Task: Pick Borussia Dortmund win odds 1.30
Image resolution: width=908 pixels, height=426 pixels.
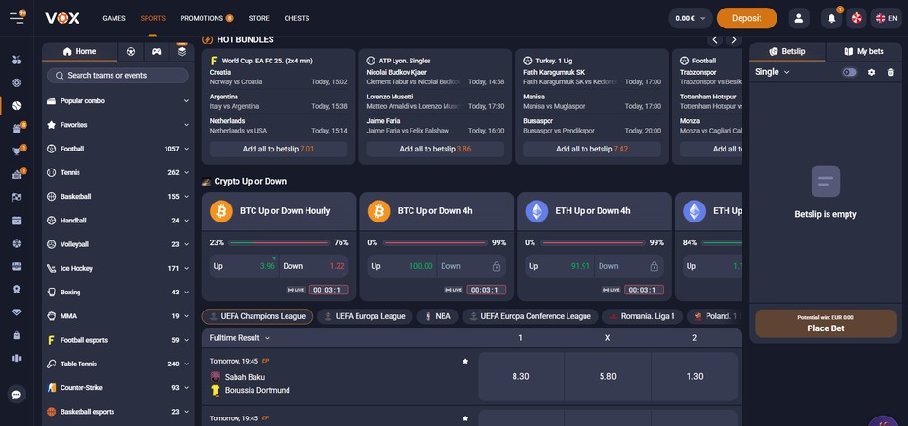Action: click(x=694, y=377)
